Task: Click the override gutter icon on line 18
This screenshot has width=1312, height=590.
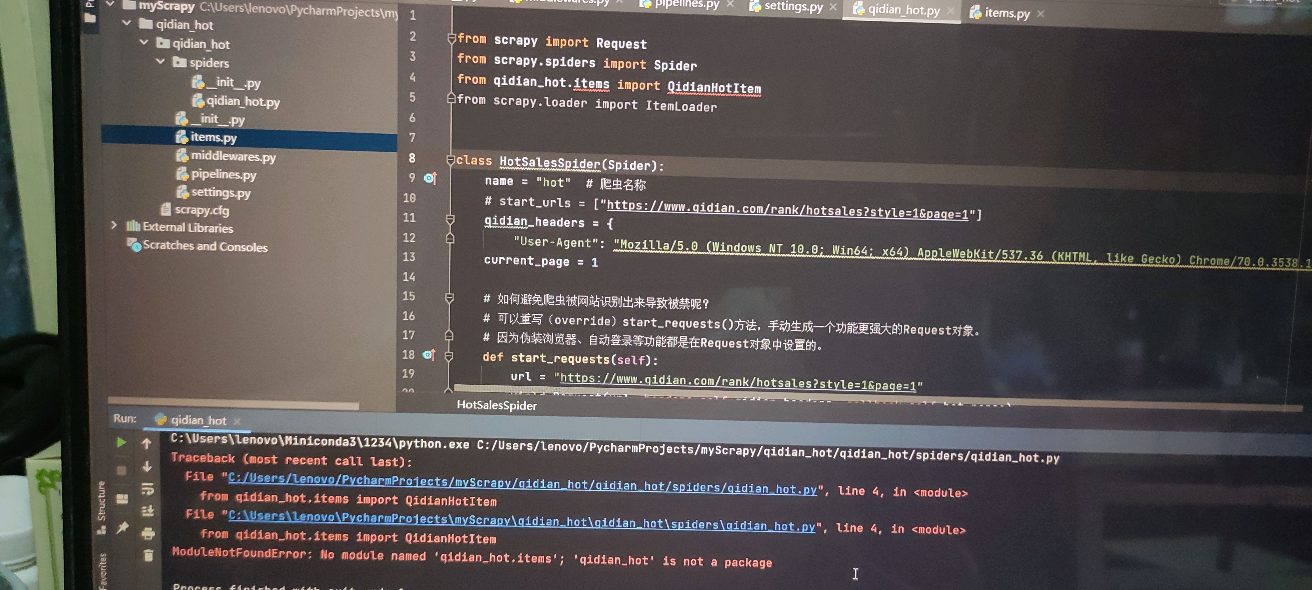Action: tap(429, 354)
